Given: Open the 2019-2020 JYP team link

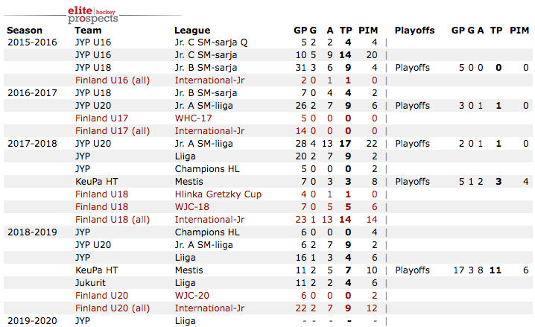Looking at the screenshot, I should [x=83, y=320].
